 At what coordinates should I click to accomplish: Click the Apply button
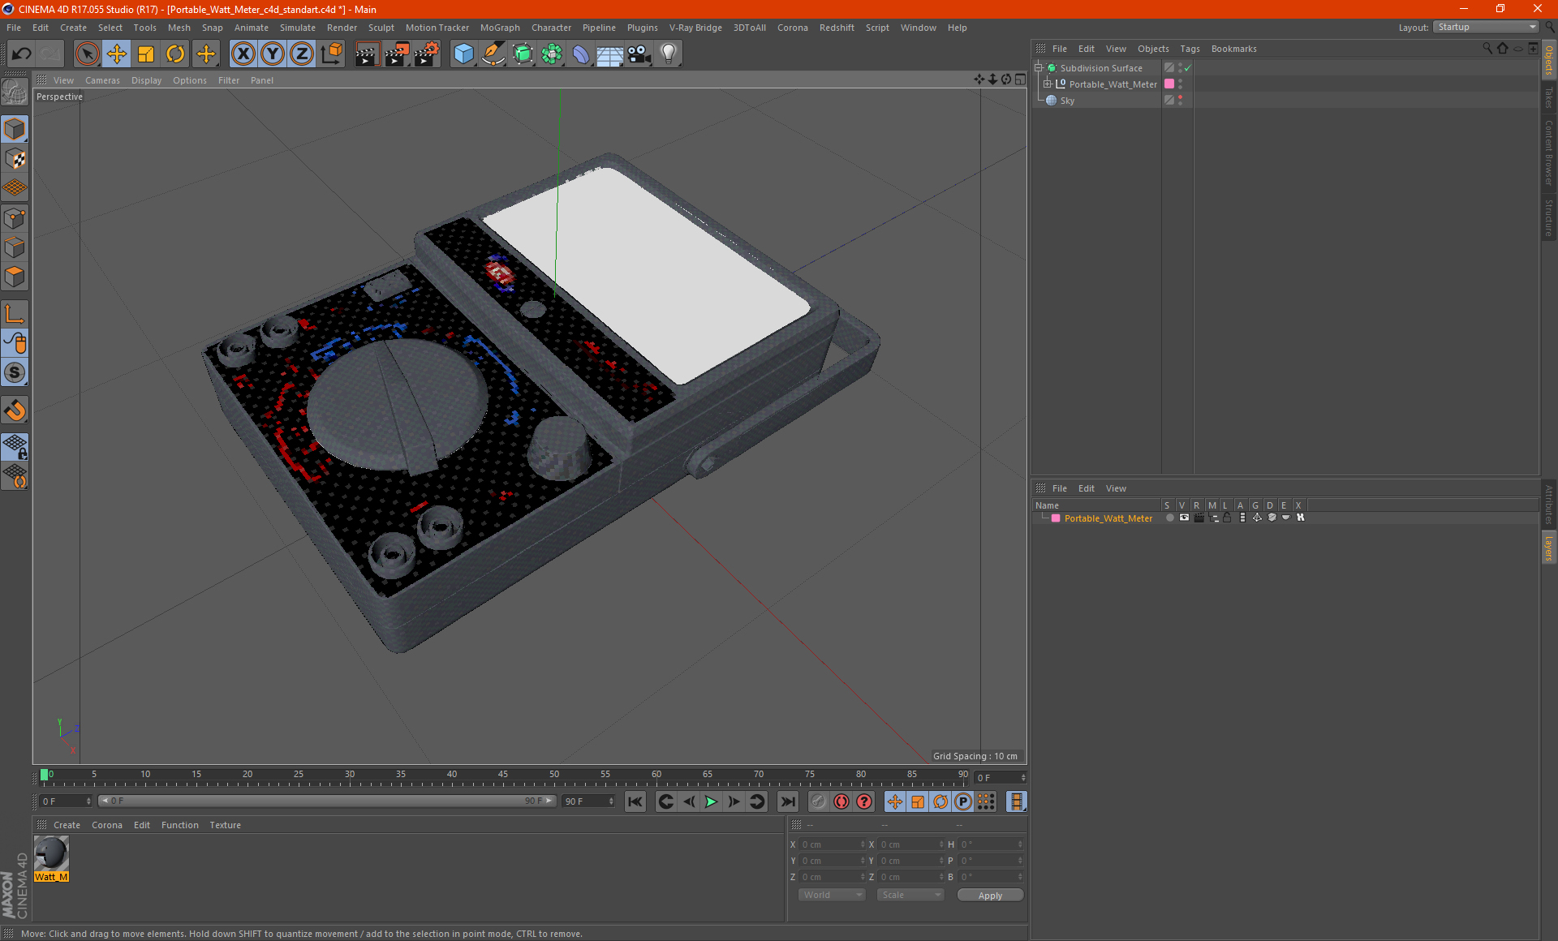[x=990, y=895]
